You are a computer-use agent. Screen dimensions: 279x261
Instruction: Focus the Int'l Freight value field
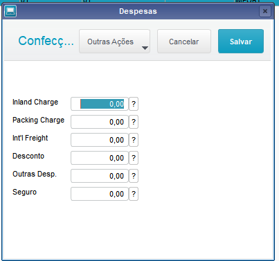100,140
